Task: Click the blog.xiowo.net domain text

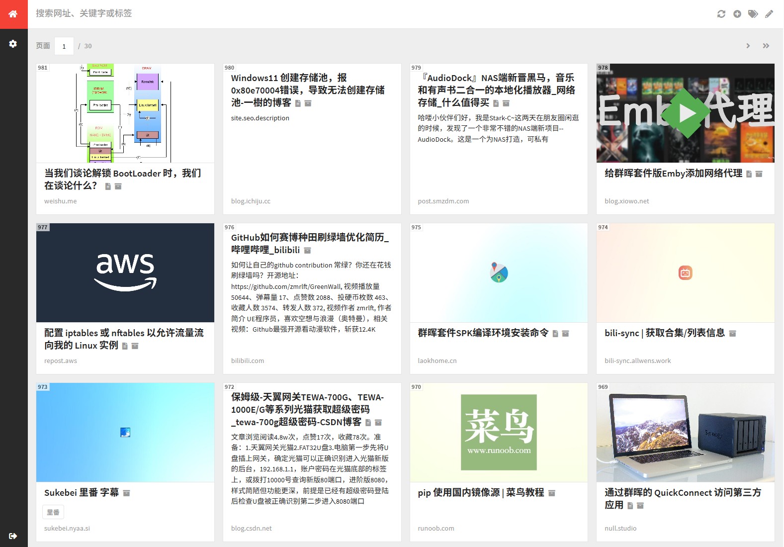Action: pyautogui.click(x=627, y=201)
